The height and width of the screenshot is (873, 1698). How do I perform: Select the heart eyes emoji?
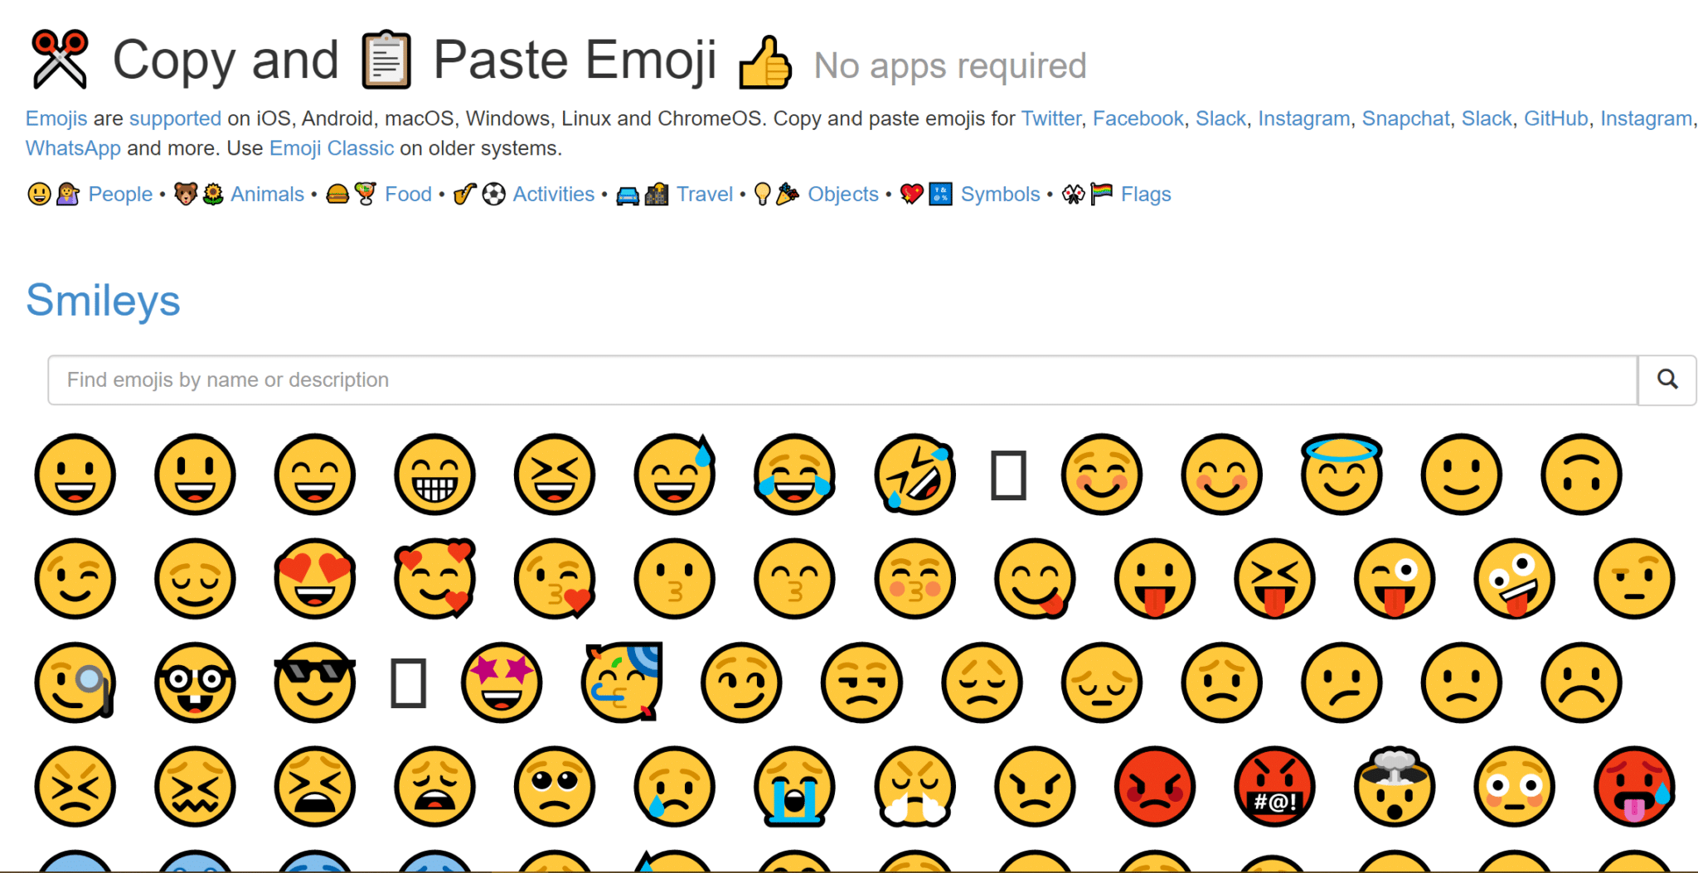click(x=315, y=579)
